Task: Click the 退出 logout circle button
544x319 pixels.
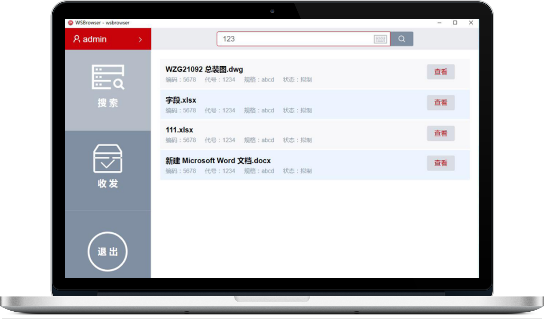Action: click(x=108, y=252)
